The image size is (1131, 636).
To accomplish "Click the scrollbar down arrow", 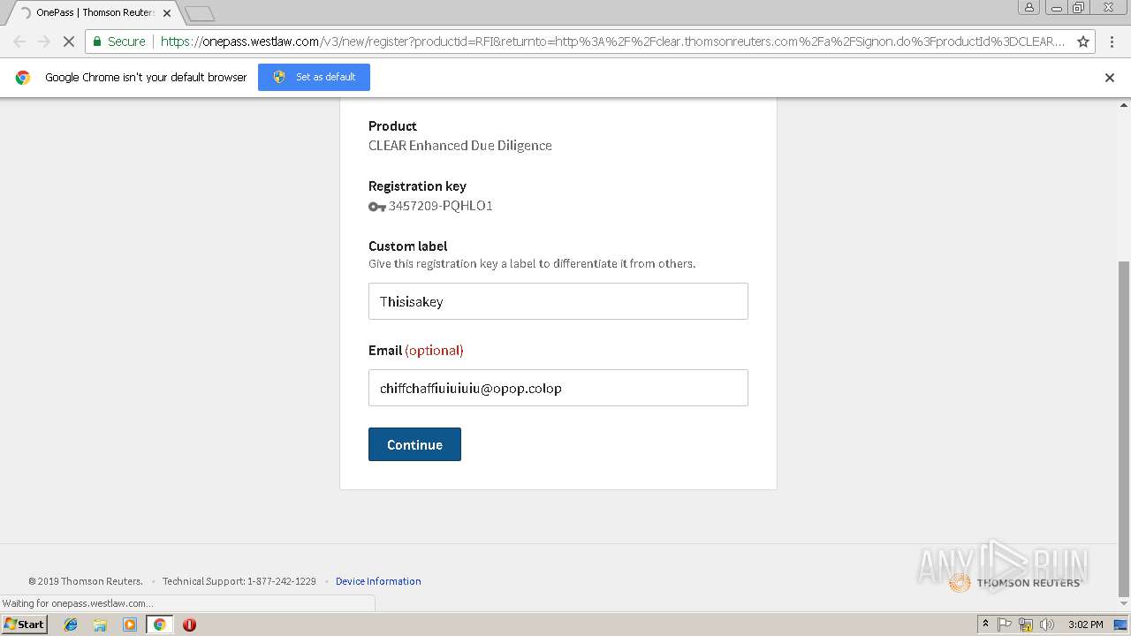I will point(1124,604).
